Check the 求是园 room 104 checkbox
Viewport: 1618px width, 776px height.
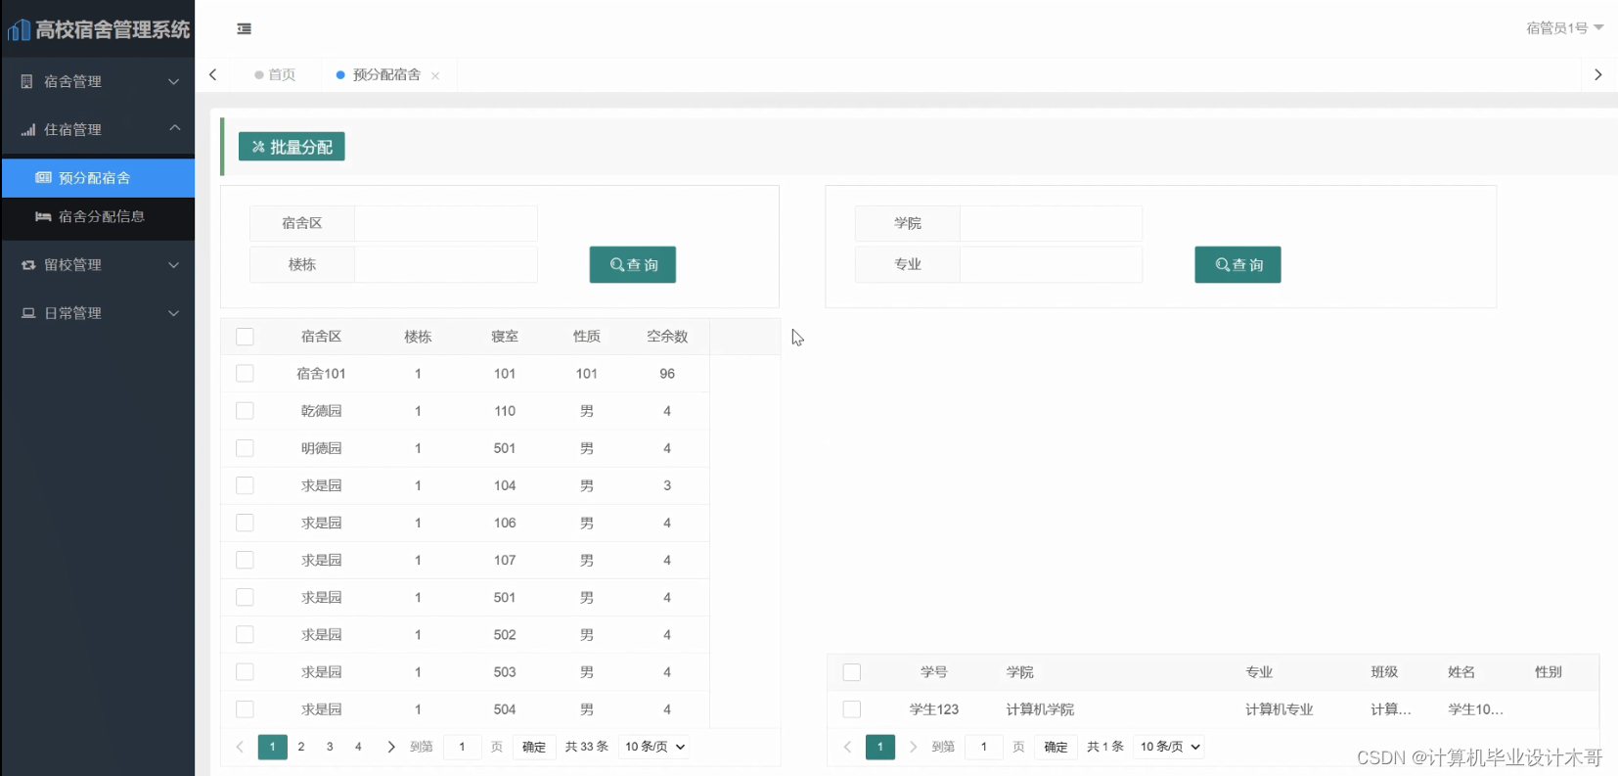(x=245, y=485)
